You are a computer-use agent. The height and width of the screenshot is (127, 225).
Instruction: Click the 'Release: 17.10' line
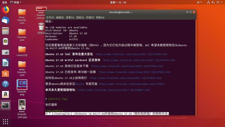(x=61, y=36)
